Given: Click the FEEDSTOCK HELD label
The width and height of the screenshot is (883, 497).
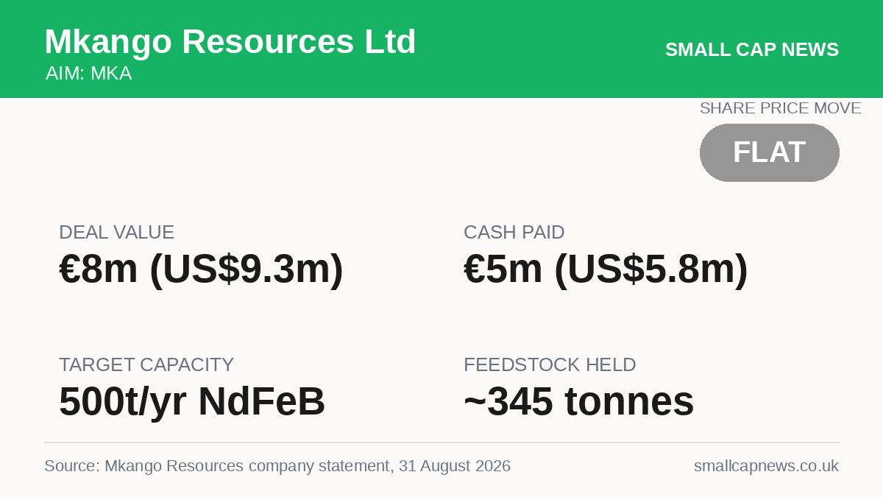Looking at the screenshot, I should coord(550,365).
